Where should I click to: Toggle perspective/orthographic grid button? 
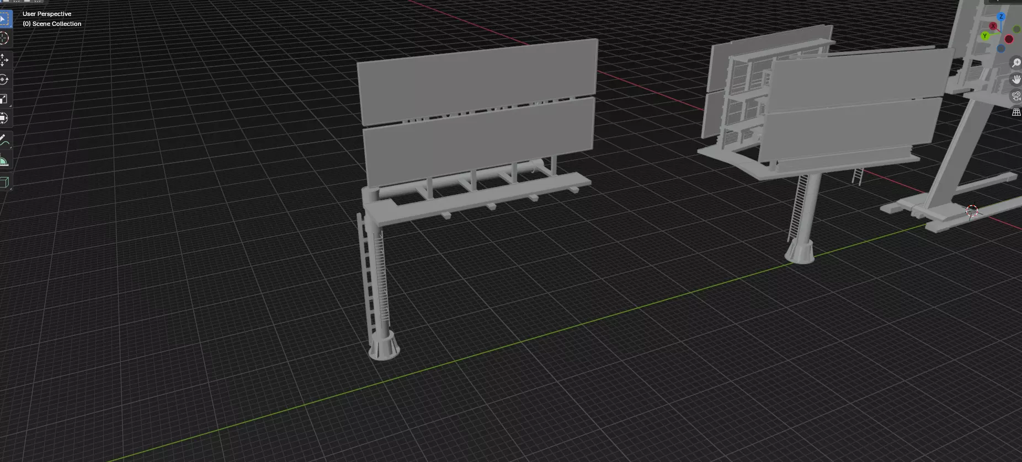(x=1016, y=112)
